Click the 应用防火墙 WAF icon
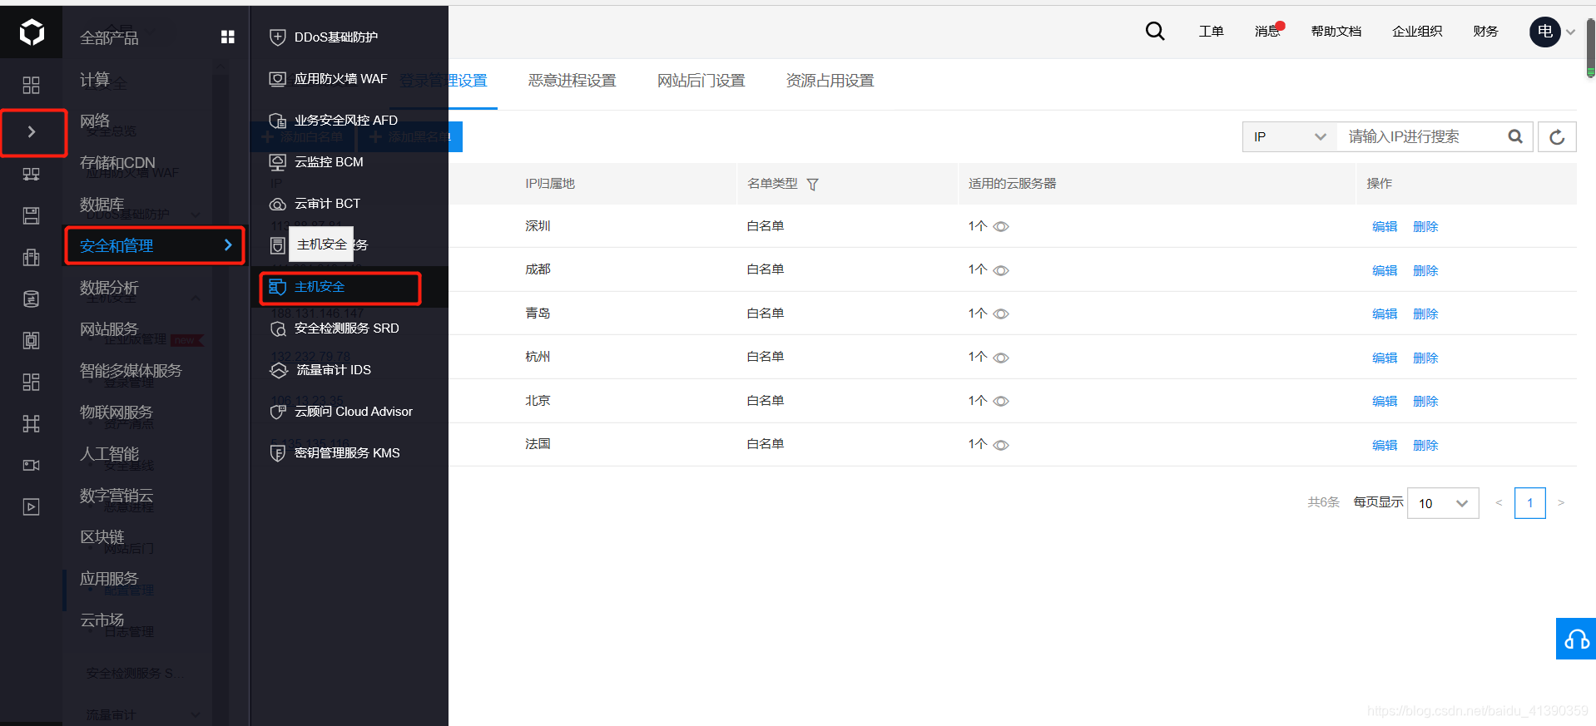 [x=278, y=79]
